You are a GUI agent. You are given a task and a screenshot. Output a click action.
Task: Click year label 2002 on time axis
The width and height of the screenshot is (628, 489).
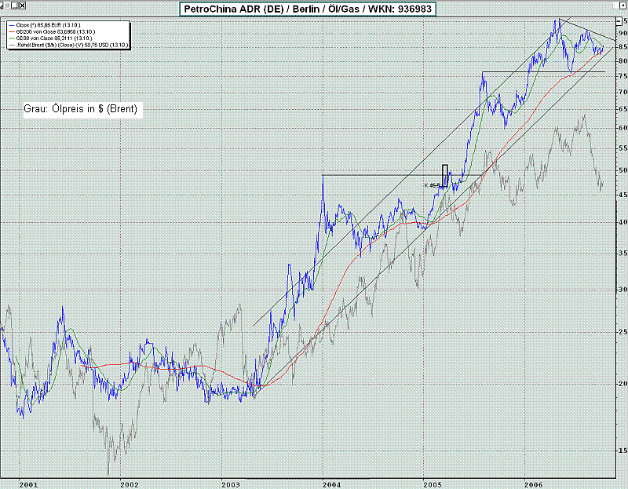point(130,484)
